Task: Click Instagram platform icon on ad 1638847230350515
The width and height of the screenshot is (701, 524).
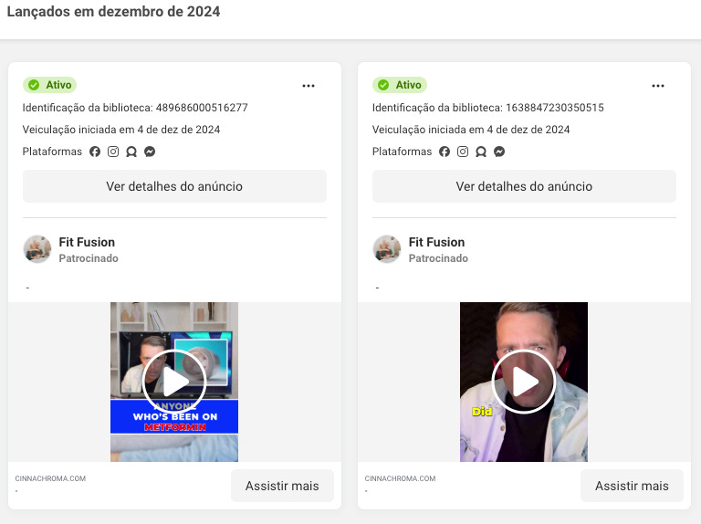Action: tap(463, 152)
